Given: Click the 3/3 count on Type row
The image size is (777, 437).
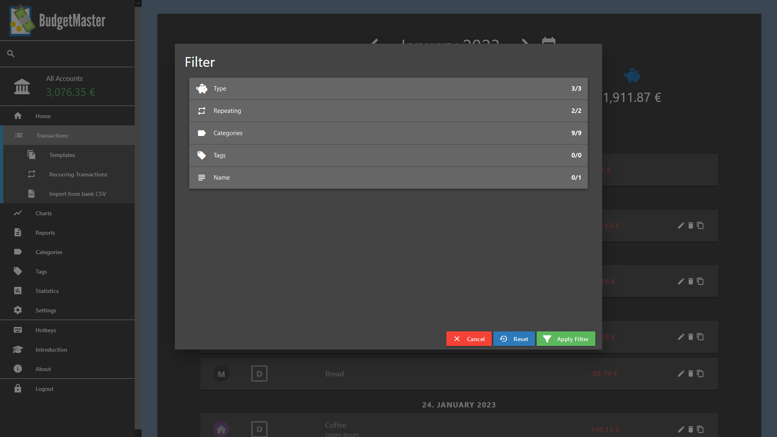Looking at the screenshot, I should 576,89.
